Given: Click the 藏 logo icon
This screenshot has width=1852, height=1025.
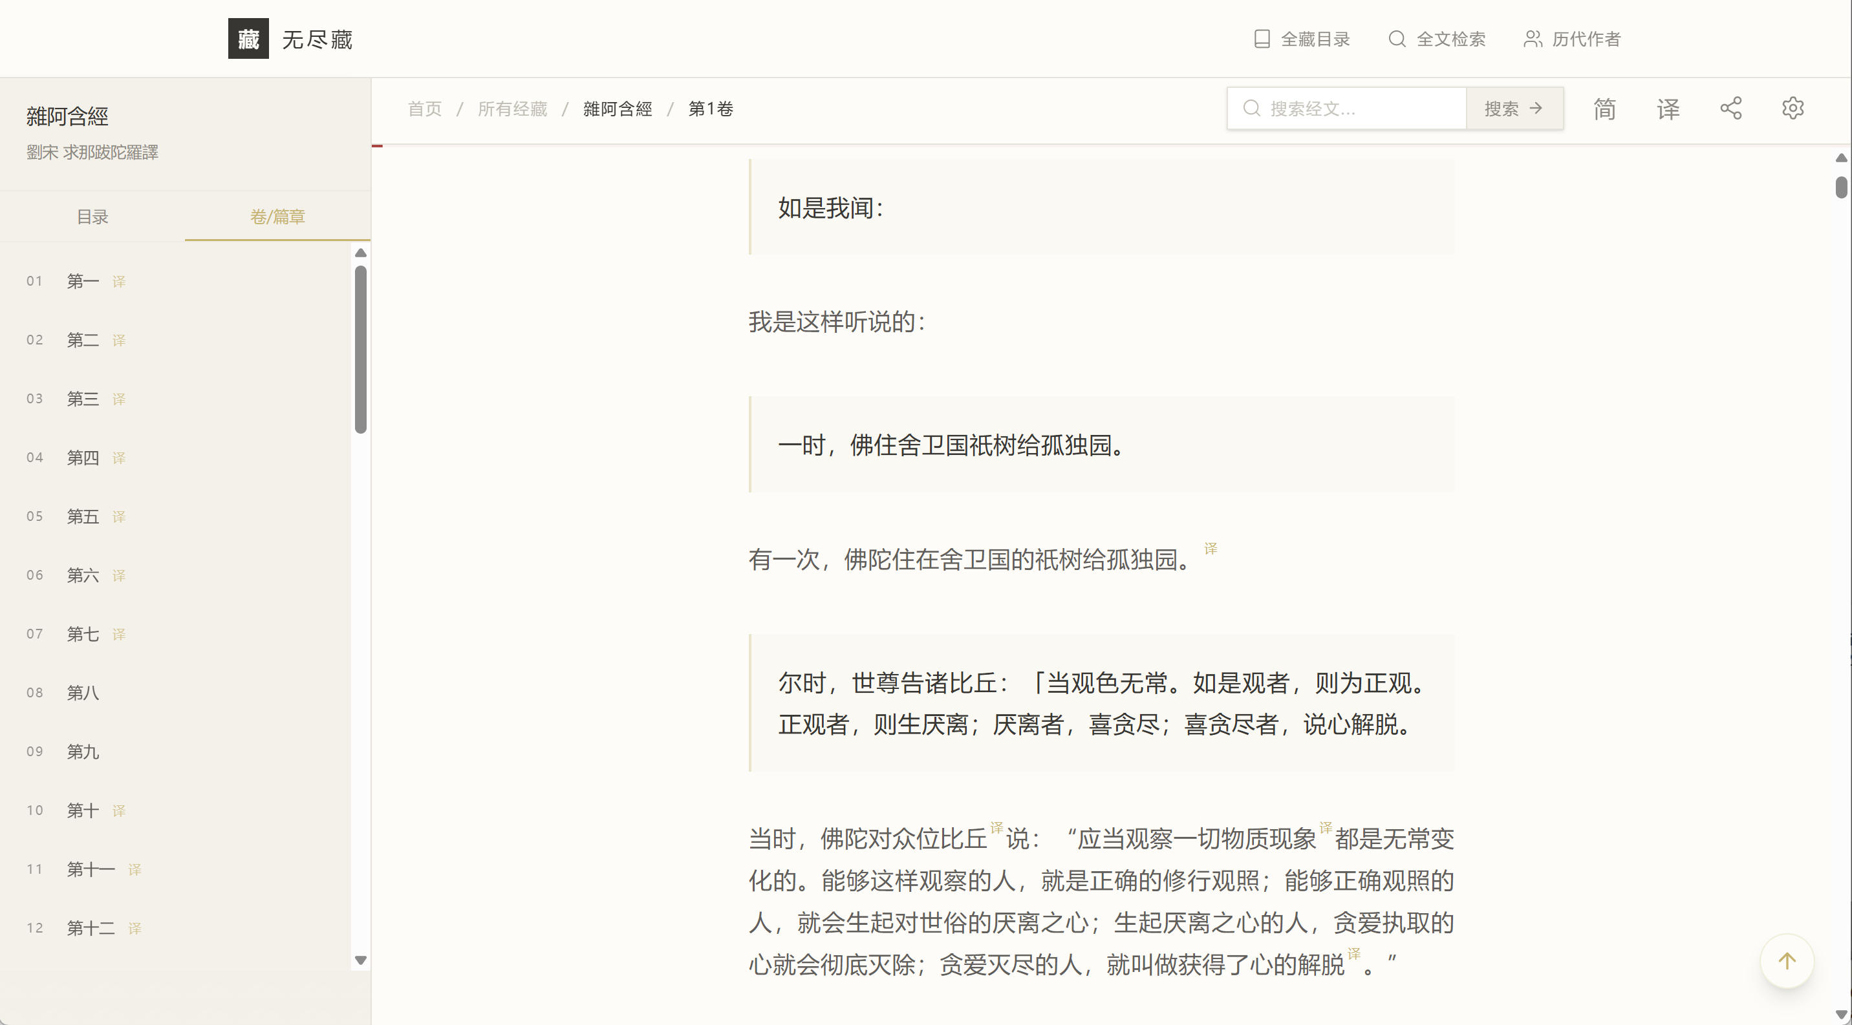Looking at the screenshot, I should (x=248, y=39).
